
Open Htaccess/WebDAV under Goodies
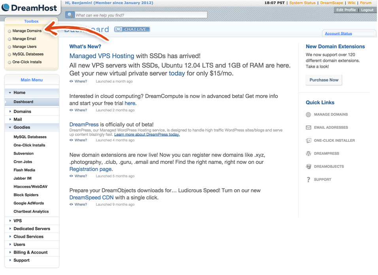pyautogui.click(x=31, y=187)
